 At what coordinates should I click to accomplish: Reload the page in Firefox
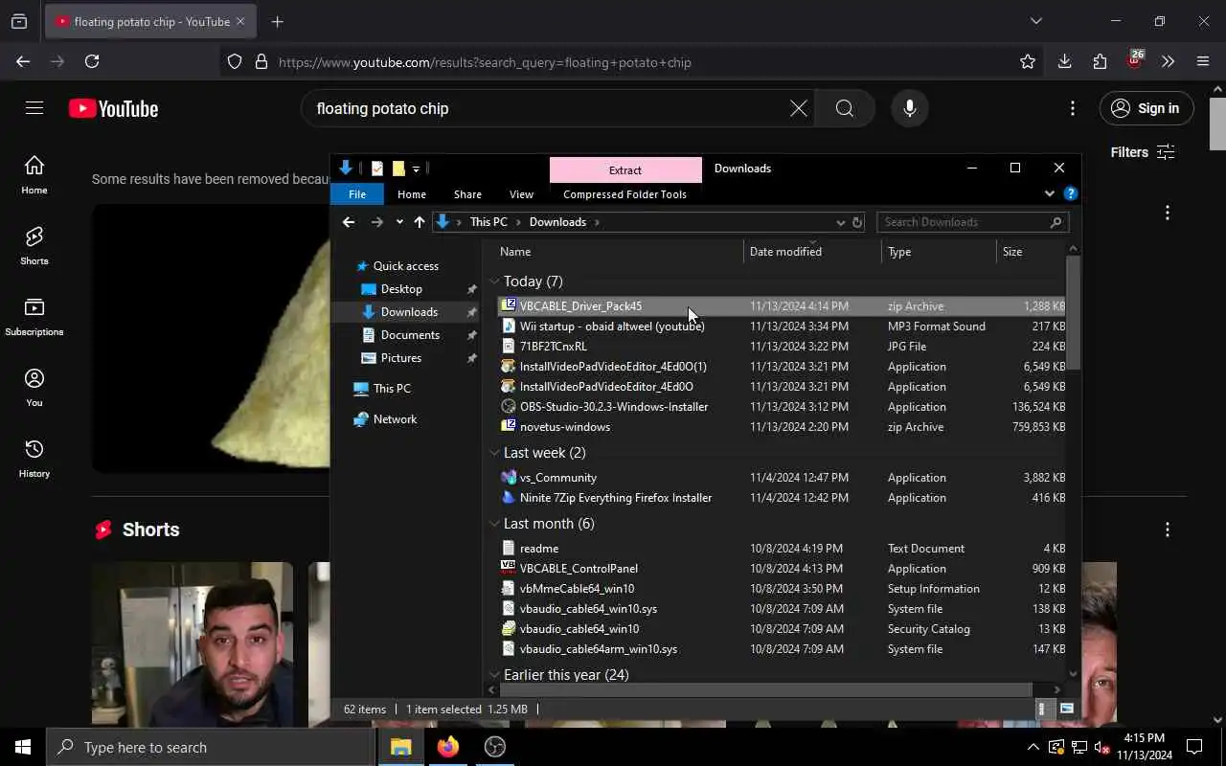pos(92,61)
